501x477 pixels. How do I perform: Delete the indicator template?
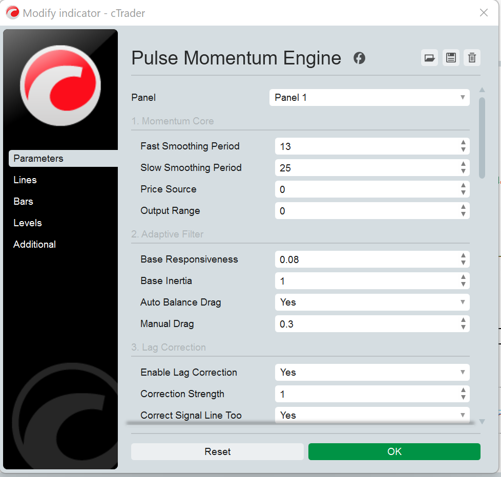pyautogui.click(x=472, y=57)
